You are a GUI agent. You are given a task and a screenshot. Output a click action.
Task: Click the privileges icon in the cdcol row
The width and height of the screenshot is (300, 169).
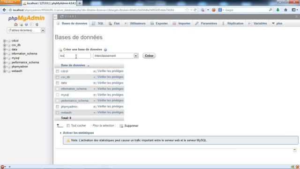95,71
